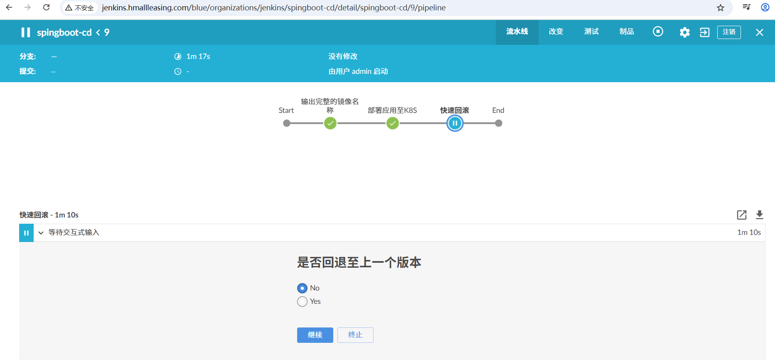Click chevron next to spingboot-cd name
Viewport: 775px width, 364px height.
click(x=98, y=32)
